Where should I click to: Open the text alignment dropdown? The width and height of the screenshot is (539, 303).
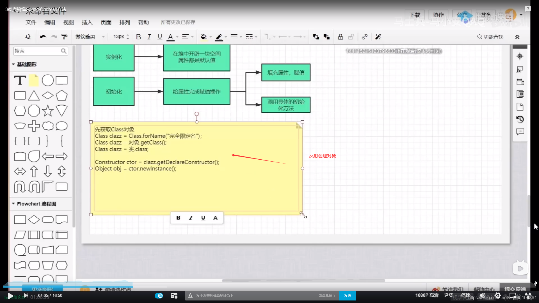tap(188, 37)
